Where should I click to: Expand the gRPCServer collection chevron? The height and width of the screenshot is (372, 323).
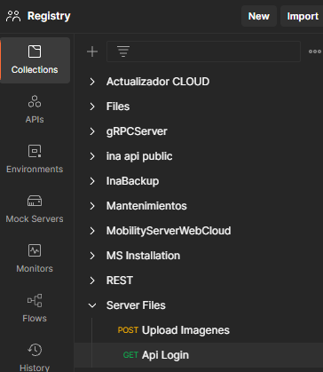tap(92, 131)
